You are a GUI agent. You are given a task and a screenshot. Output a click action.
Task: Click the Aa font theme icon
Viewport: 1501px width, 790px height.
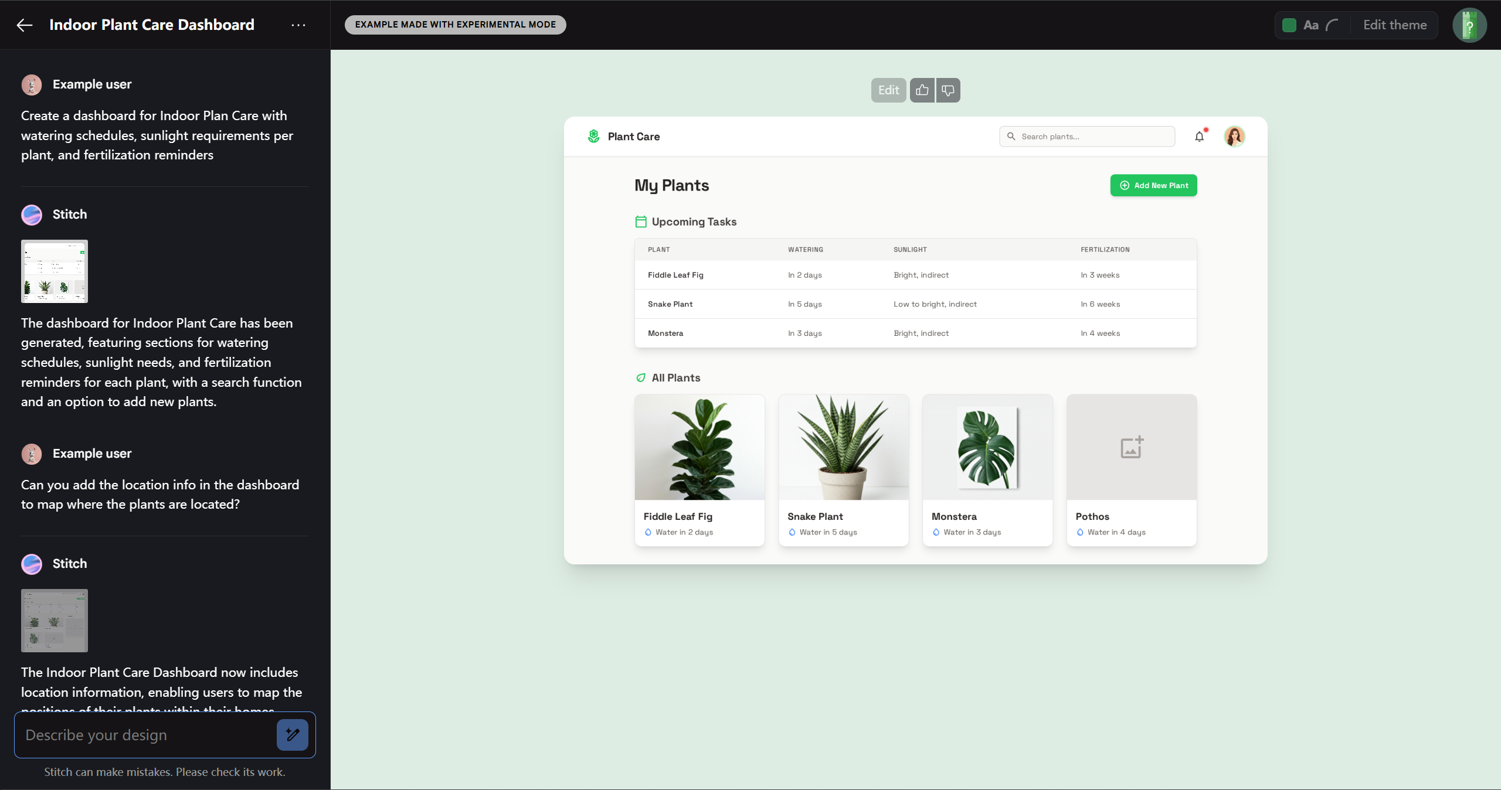coord(1311,25)
